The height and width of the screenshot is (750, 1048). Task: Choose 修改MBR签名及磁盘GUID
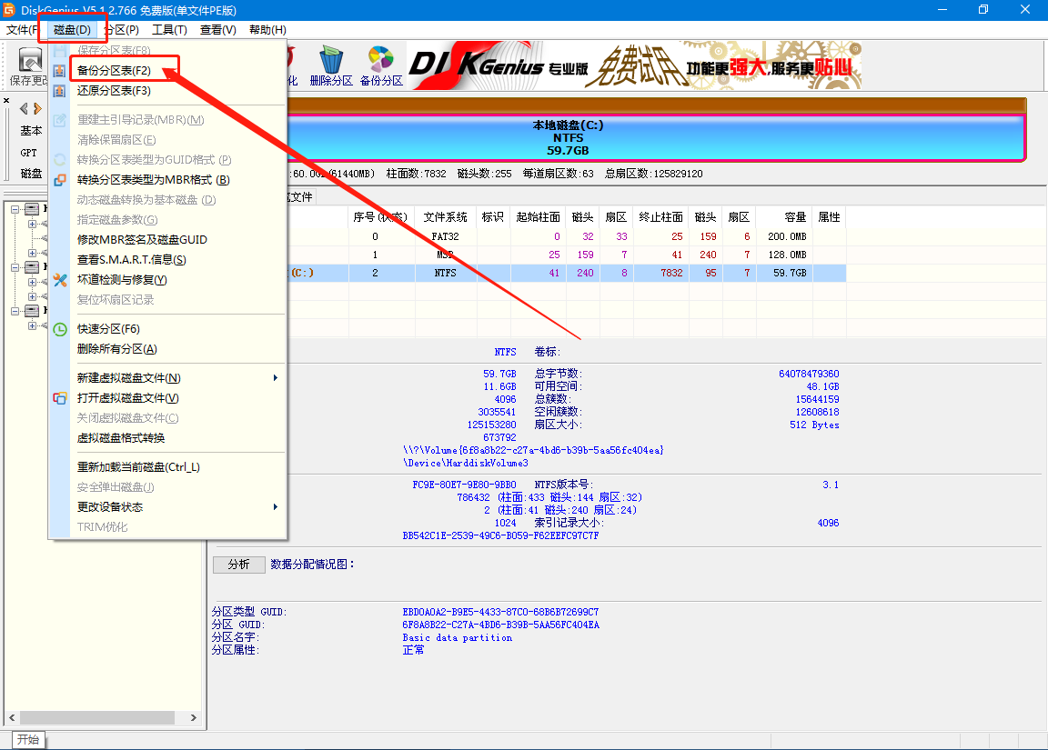[x=142, y=240]
